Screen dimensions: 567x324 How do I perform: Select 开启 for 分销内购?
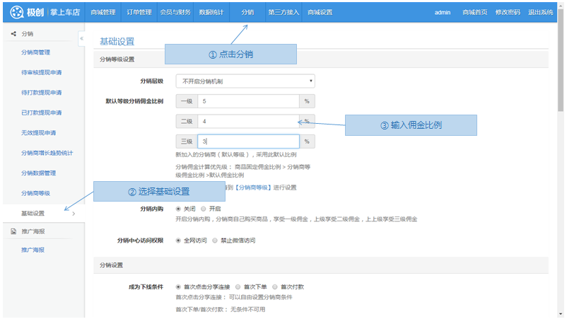tap(204, 209)
